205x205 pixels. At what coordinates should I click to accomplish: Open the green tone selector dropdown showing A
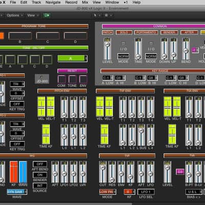pyautogui.click(x=72, y=58)
